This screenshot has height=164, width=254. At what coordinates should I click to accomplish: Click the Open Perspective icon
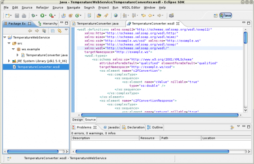pyautogui.click(x=216, y=16)
